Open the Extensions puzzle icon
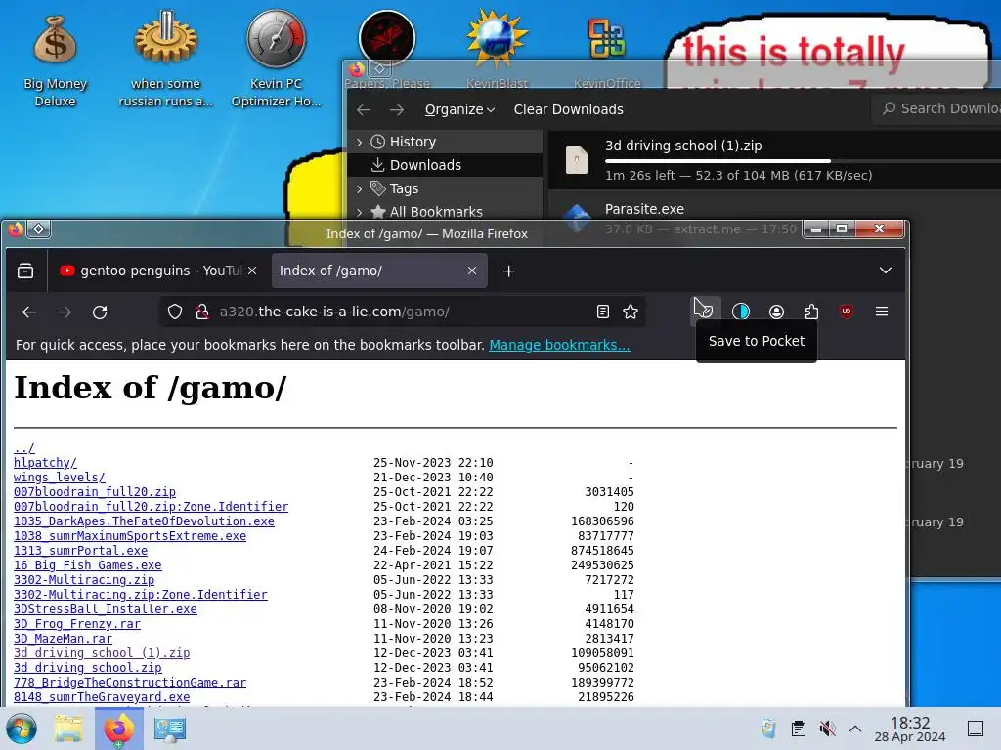1001x750 pixels. [x=811, y=312]
